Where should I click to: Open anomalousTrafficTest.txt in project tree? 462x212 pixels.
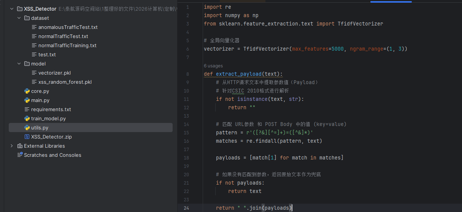click(x=68, y=27)
